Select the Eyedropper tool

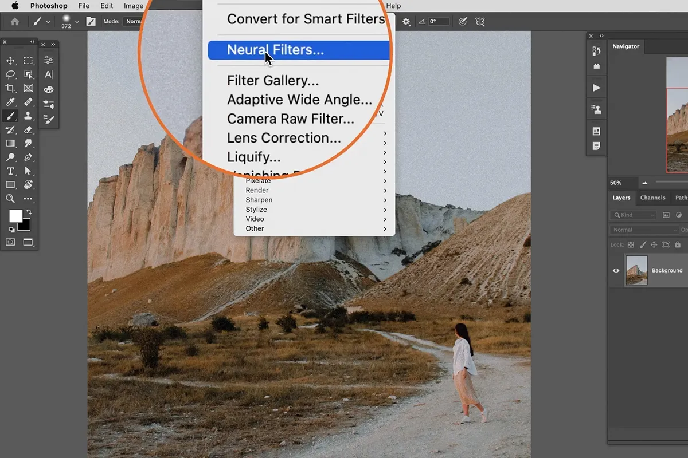click(x=10, y=102)
